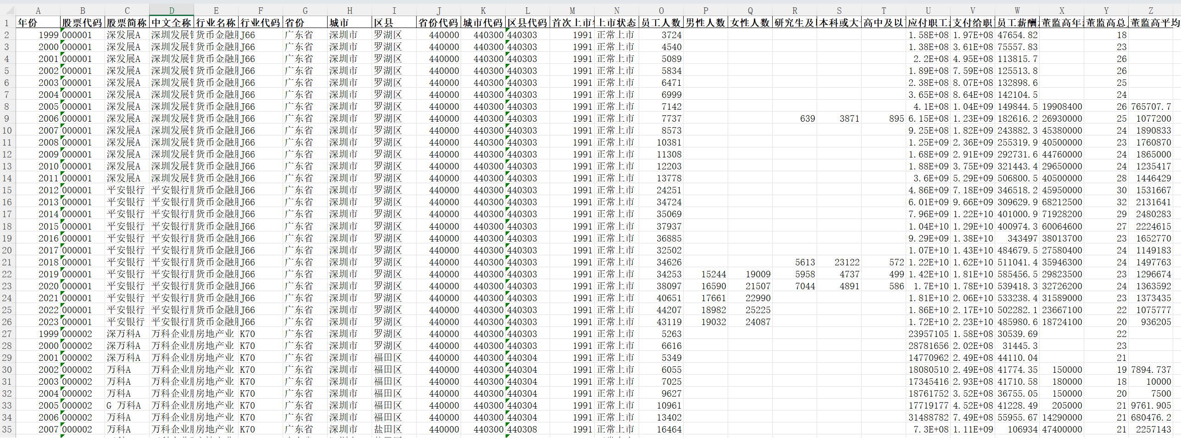
Task: Click the year cell 2013
Action: 38,202
